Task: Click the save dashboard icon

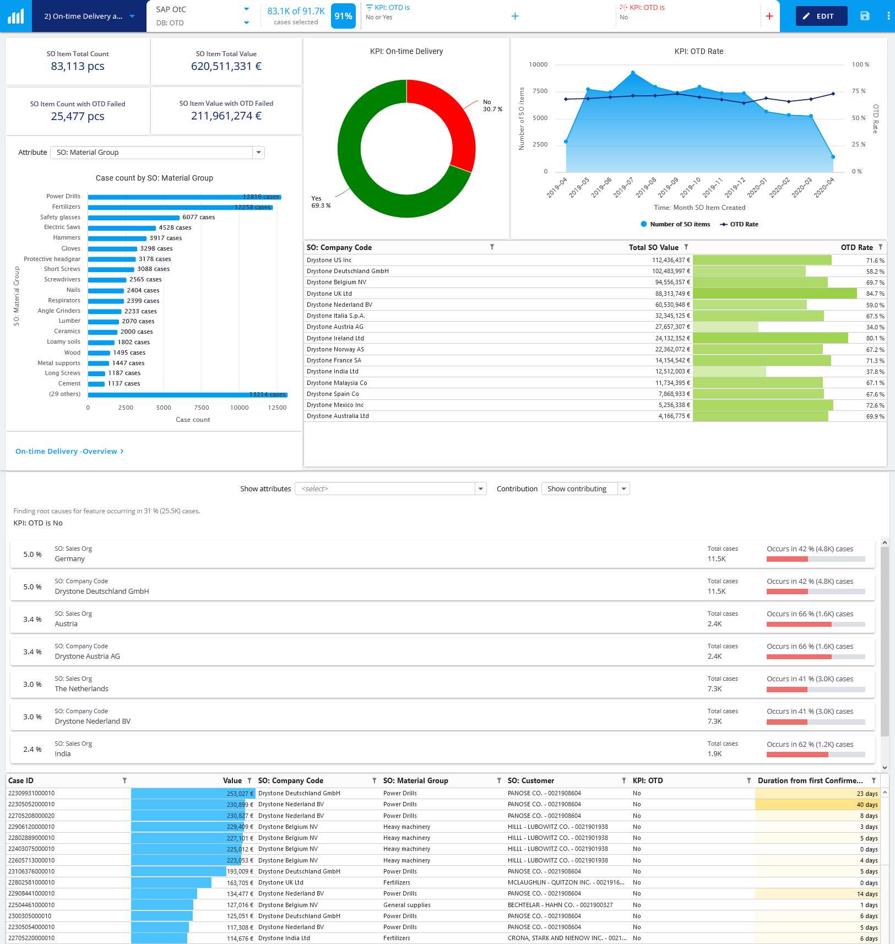Action: click(864, 16)
